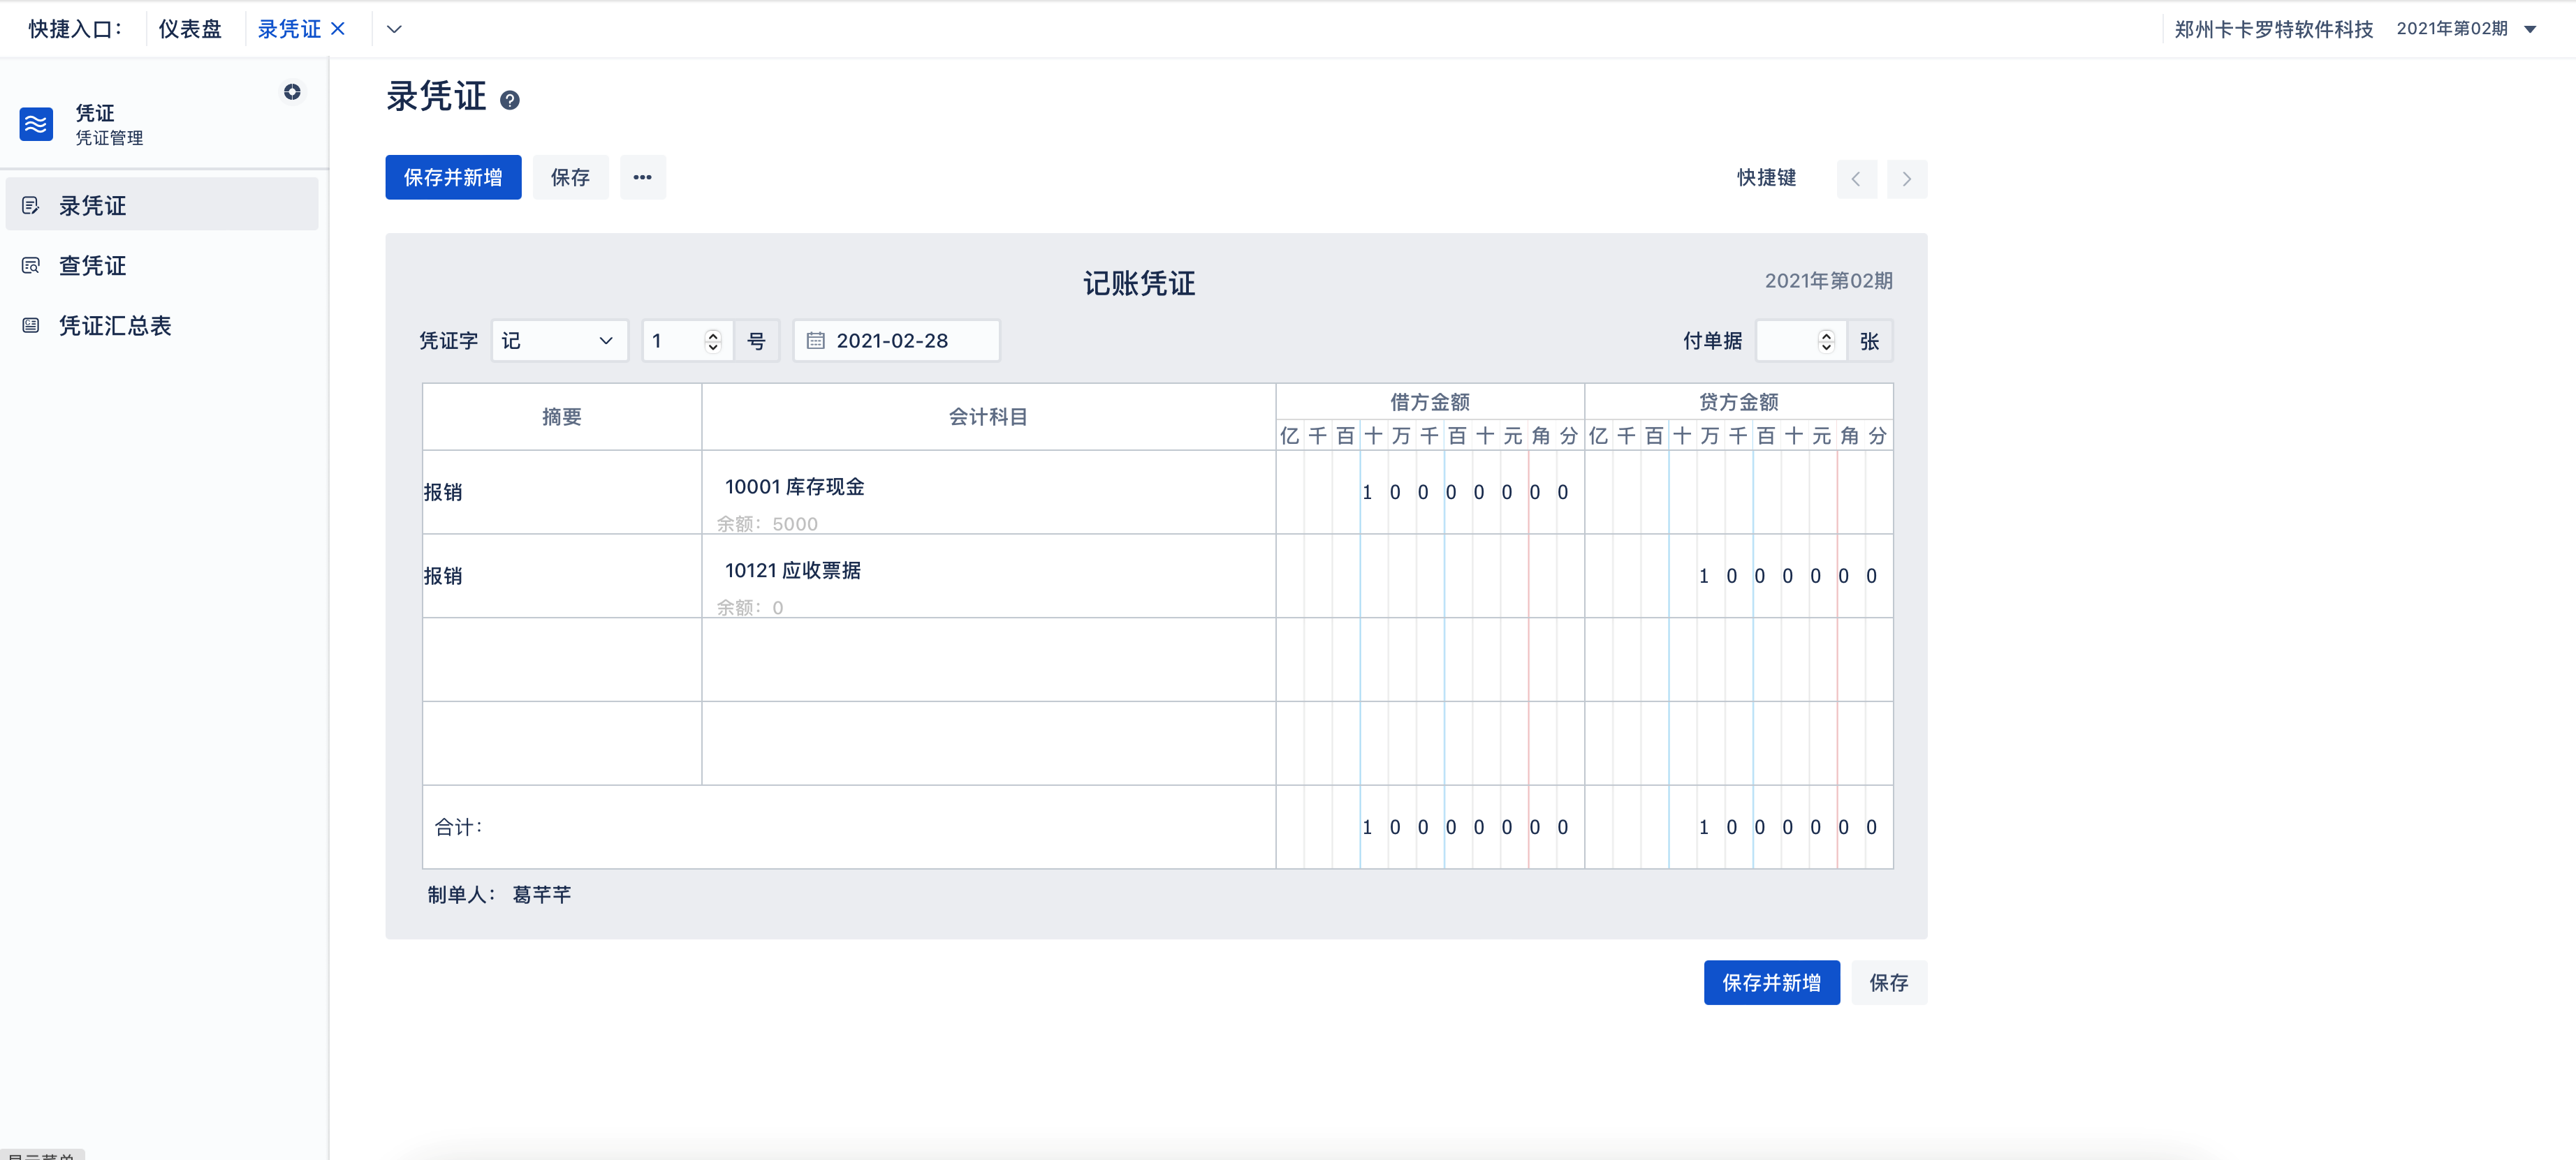
Task: Increment the voucher number with the stepper
Action: (x=712, y=335)
